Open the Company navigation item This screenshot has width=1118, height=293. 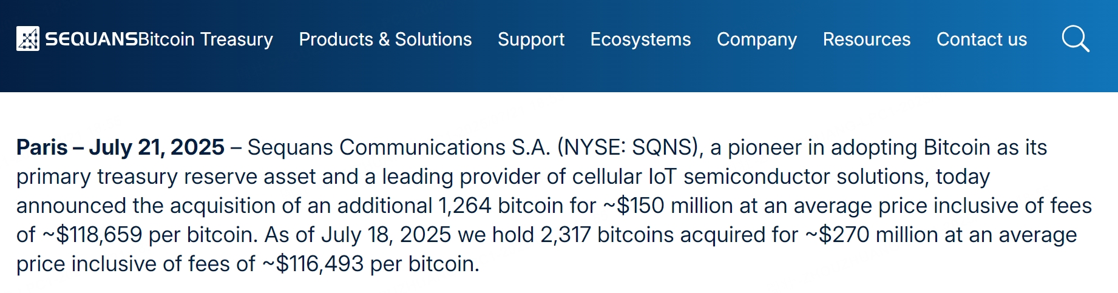757,39
